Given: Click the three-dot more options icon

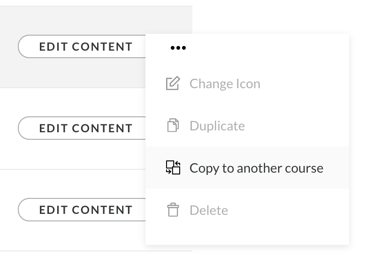Looking at the screenshot, I should click(178, 48).
